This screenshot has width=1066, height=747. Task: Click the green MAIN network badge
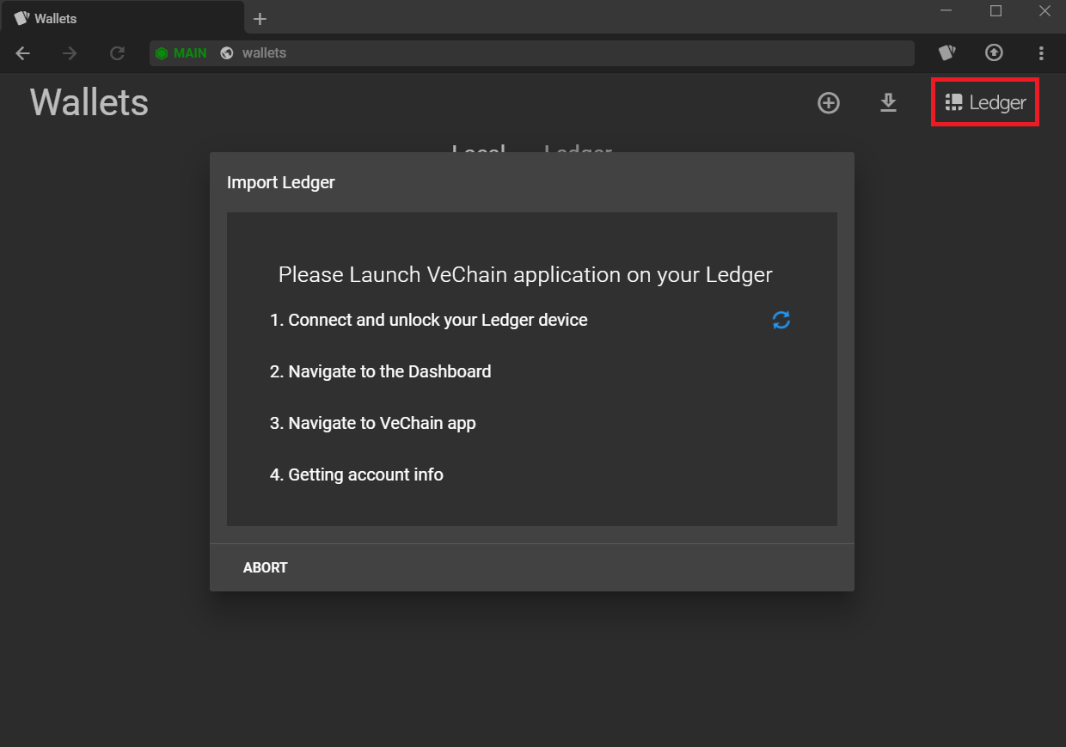(181, 52)
